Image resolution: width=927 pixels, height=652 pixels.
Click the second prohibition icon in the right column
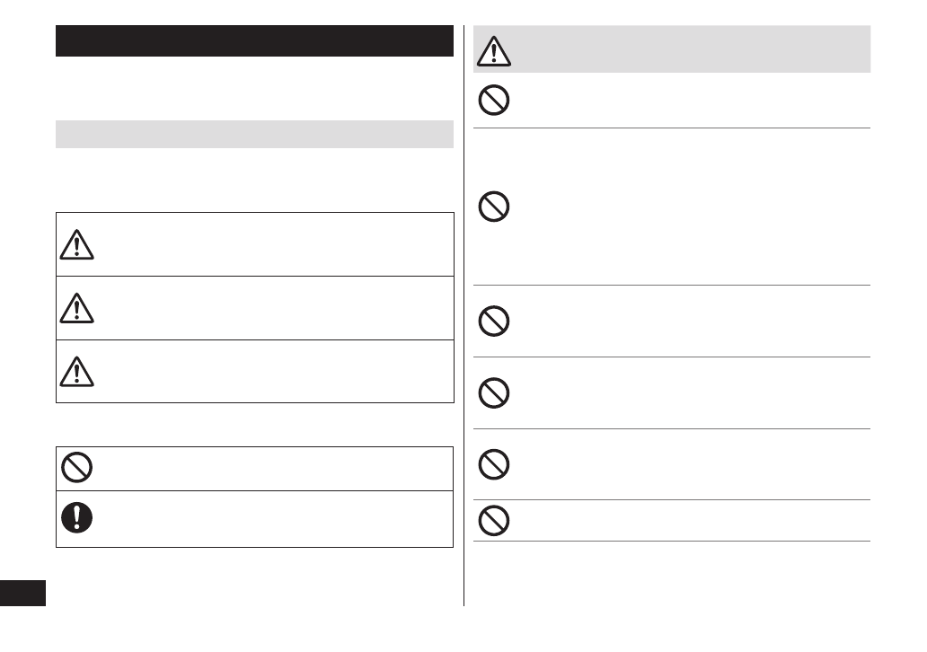(493, 207)
